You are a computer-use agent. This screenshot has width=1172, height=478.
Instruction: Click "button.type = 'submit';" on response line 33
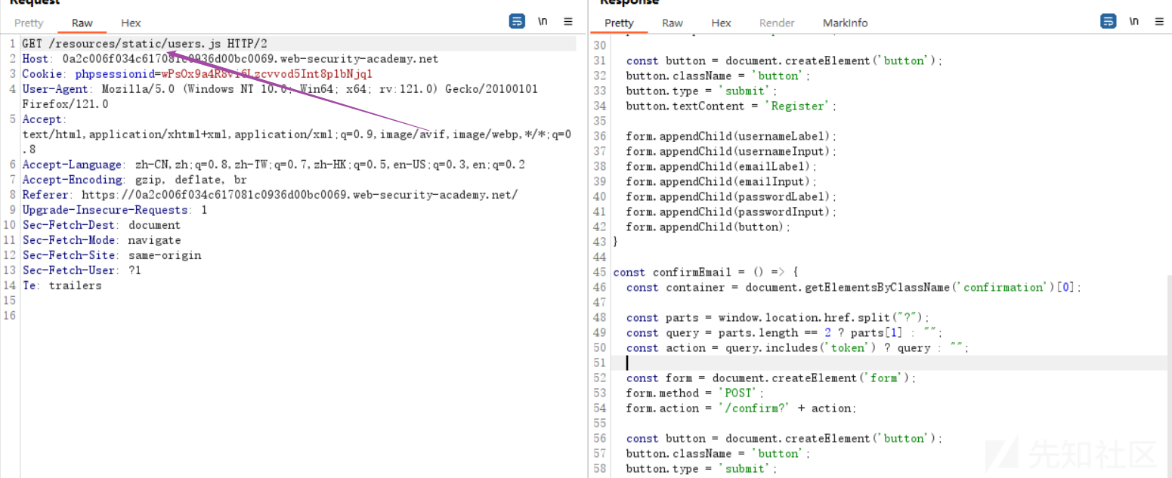702,91
